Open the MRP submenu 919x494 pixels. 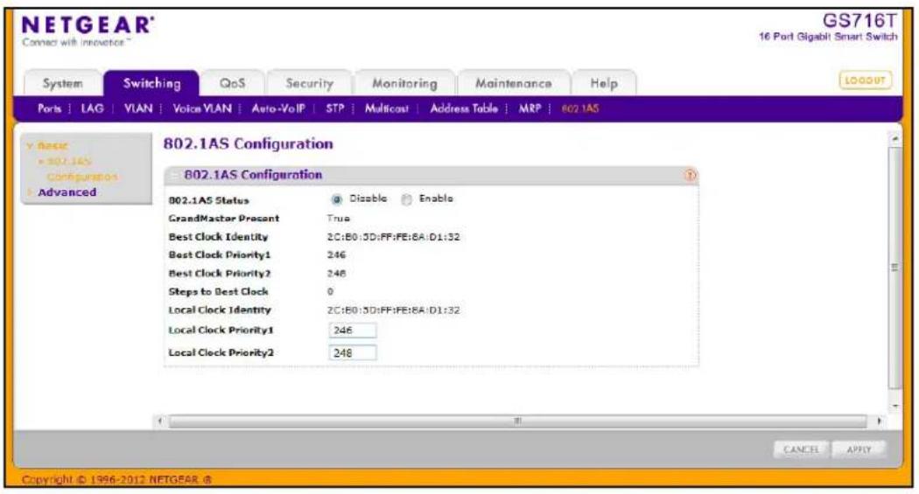click(530, 108)
